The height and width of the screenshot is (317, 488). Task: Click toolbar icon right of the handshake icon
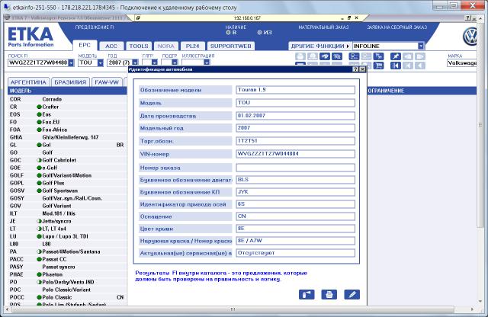click(x=337, y=56)
